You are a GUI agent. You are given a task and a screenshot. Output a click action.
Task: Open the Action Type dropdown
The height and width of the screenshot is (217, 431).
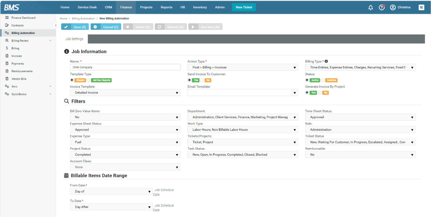pos(243,67)
